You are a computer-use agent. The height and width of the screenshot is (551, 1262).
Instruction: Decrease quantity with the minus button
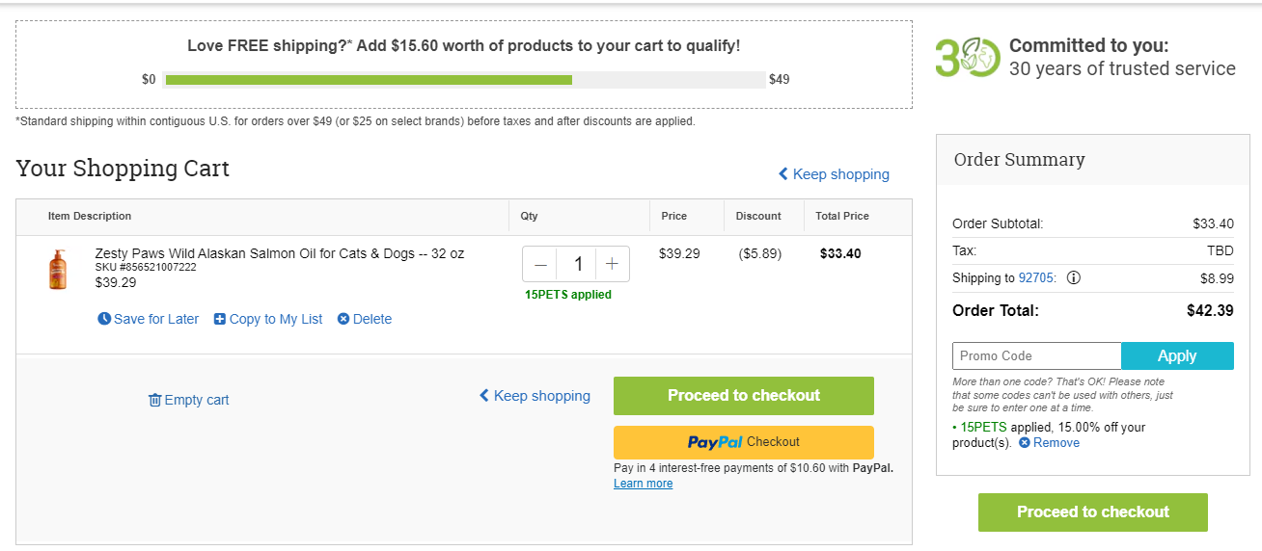(540, 264)
